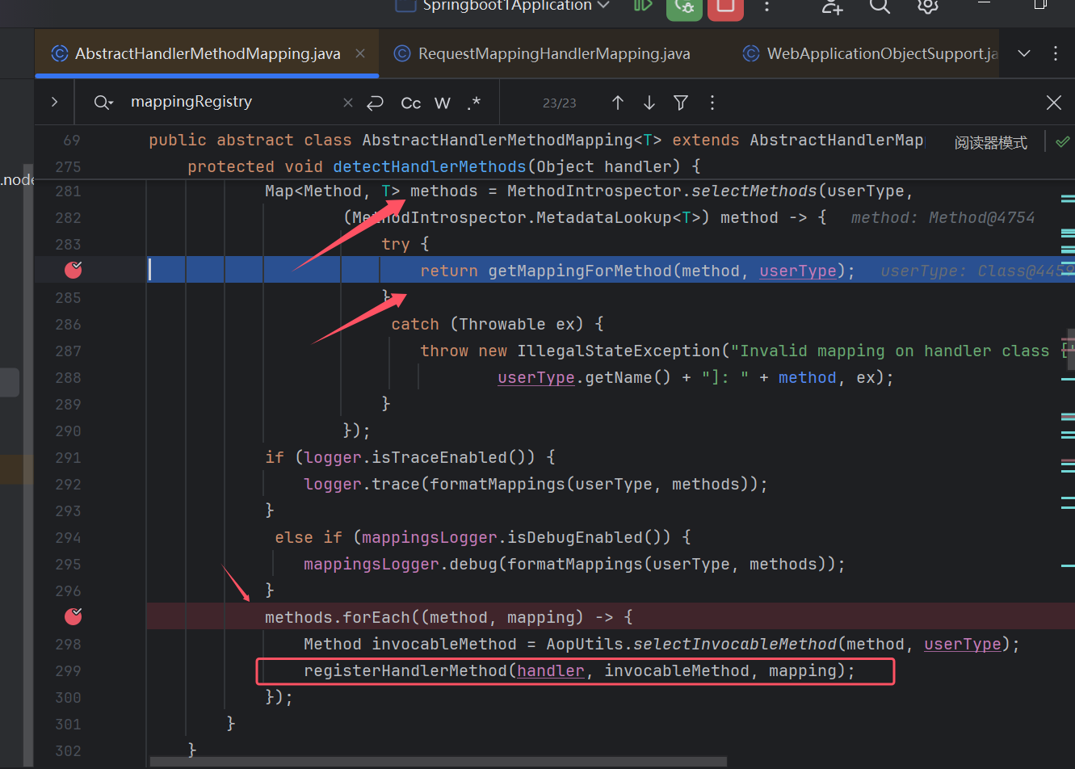Click the resume/run green play icon
The image size is (1075, 769).
[x=643, y=6]
